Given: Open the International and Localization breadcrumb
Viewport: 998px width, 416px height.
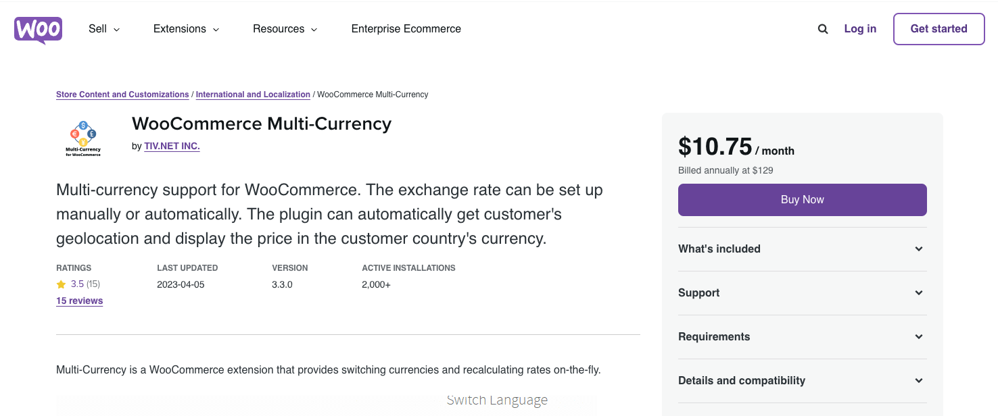Looking at the screenshot, I should coord(253,95).
